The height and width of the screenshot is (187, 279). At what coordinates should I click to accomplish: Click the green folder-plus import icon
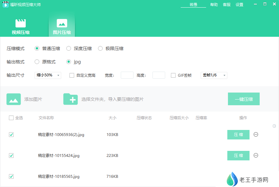point(70,99)
